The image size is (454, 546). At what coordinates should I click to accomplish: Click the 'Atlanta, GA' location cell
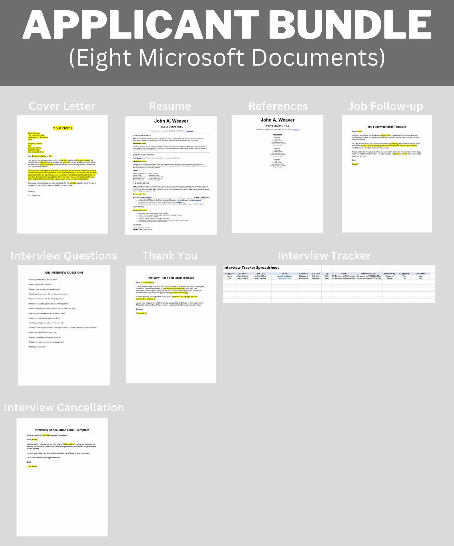point(304,278)
